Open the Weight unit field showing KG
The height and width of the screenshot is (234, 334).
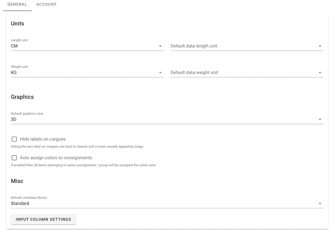pos(83,73)
